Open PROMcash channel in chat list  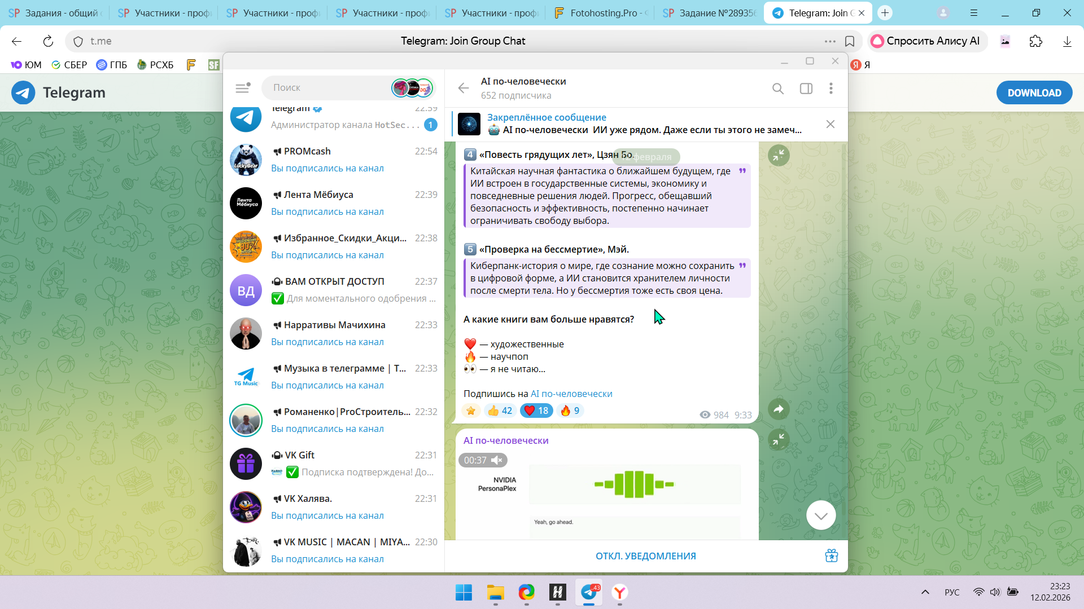(x=333, y=160)
